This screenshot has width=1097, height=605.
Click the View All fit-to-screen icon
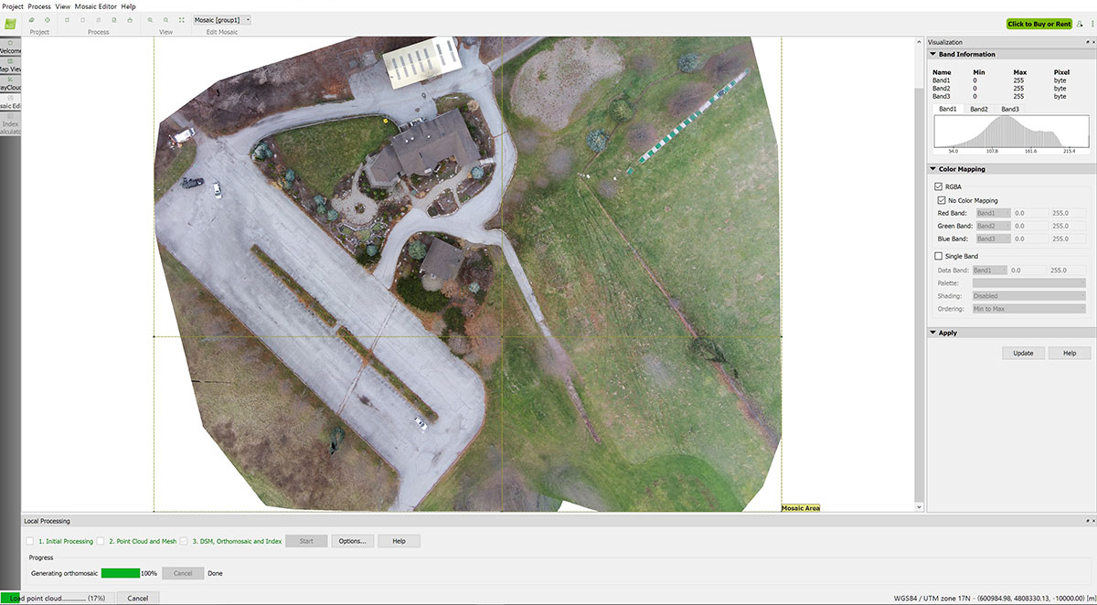(x=181, y=19)
